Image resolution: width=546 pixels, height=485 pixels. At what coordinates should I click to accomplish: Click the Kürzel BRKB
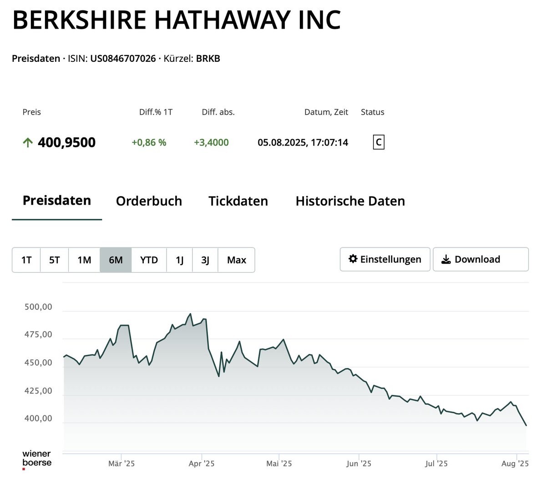(208, 59)
